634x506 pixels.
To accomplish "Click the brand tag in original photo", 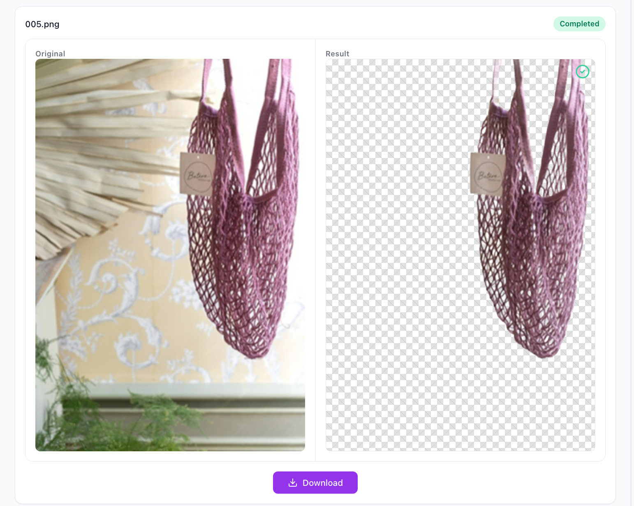I will (197, 174).
